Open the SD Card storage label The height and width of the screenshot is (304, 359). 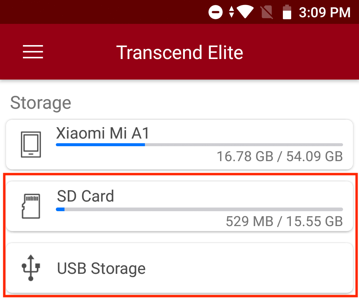85,196
